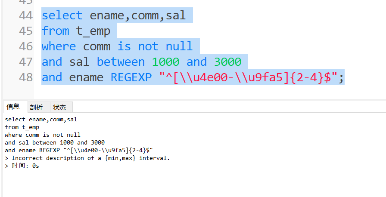Click 'and sal between 1000 and 3000' output line

(55, 142)
